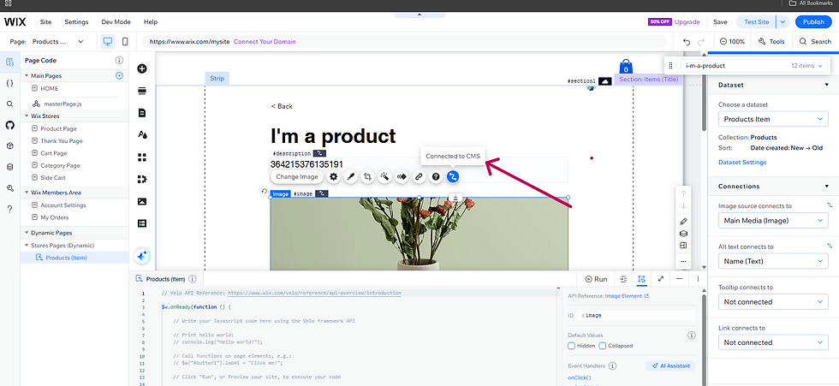
Task: Collapse the Wix Stores tree group
Action: 27,116
